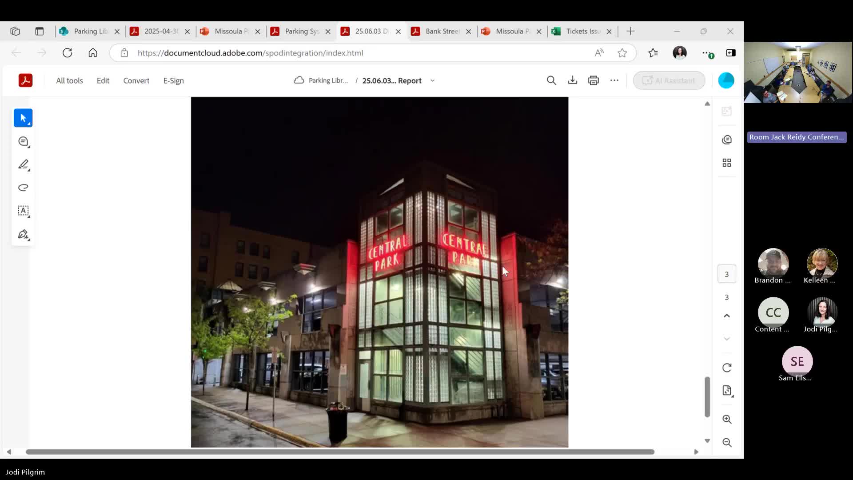
Task: Go to the browser home page
Action: coord(93,53)
